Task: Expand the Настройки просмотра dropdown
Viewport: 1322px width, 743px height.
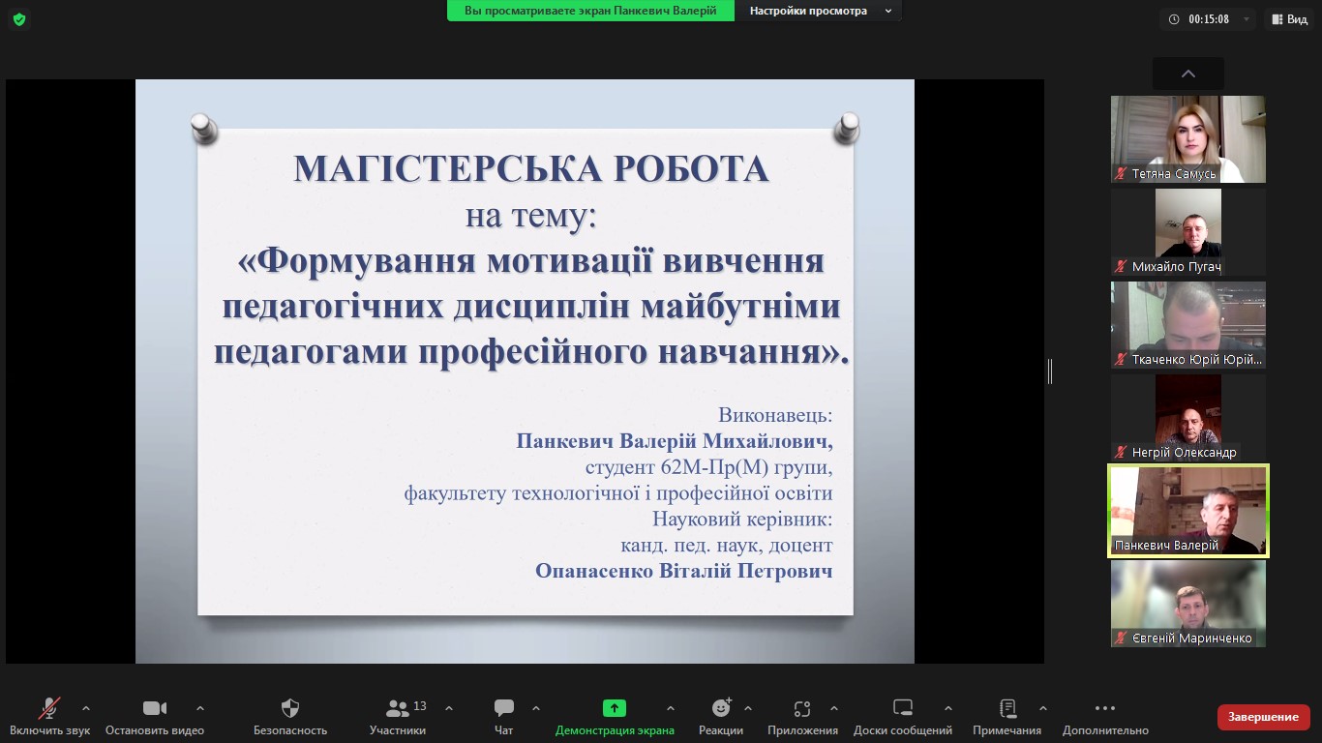Action: (x=821, y=11)
